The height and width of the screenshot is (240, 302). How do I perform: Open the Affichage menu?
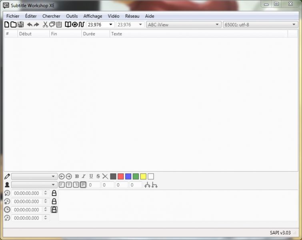coord(93,16)
